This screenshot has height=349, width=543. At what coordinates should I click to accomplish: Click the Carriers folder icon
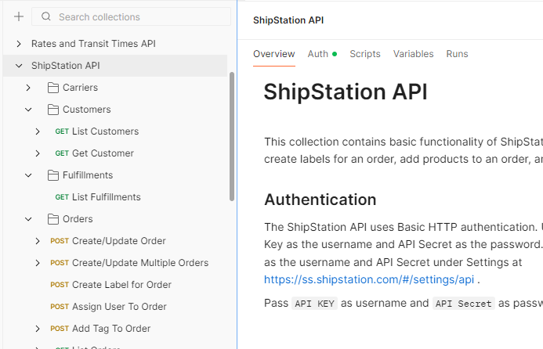pyautogui.click(x=53, y=88)
